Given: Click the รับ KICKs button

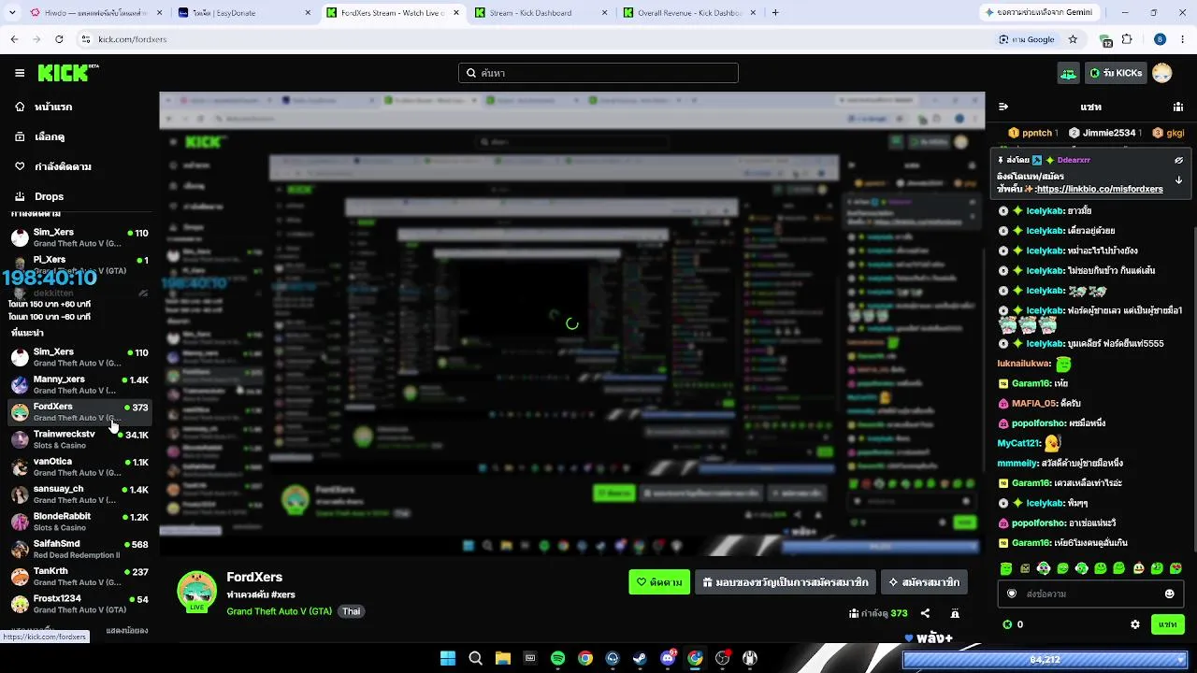Looking at the screenshot, I should click(1116, 73).
